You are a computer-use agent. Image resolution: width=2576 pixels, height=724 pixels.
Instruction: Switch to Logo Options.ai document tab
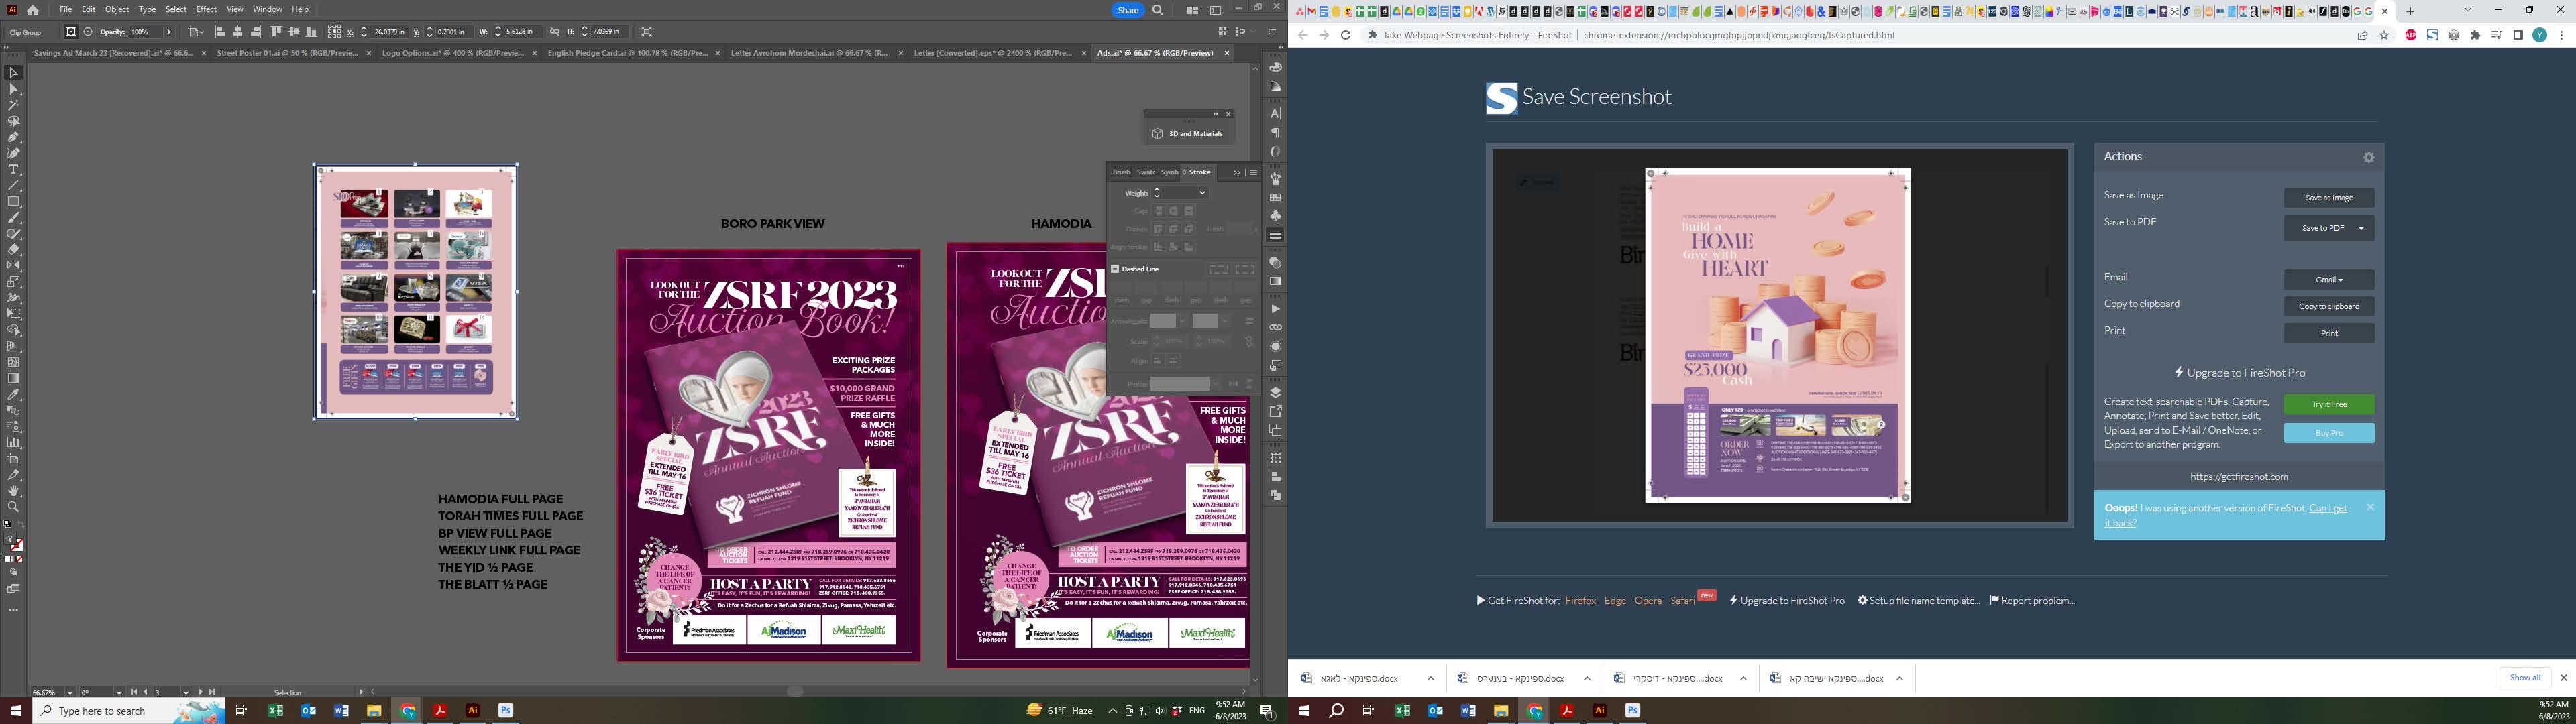(452, 53)
